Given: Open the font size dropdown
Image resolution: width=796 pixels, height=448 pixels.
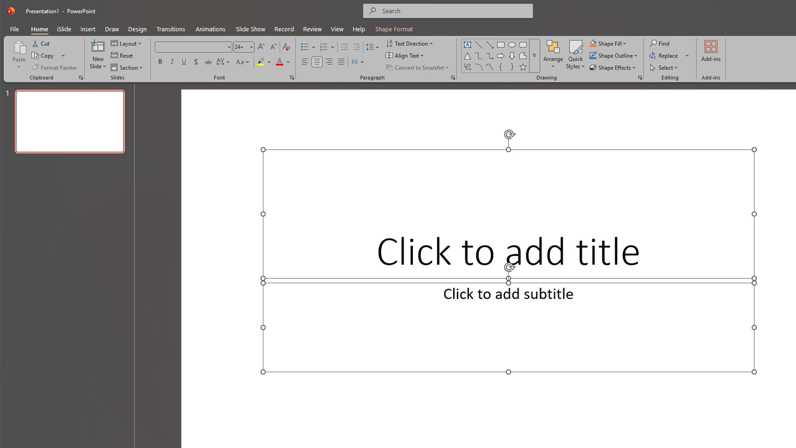Looking at the screenshot, I should click(x=251, y=47).
